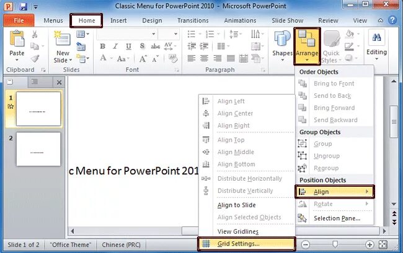
Task: Switch to the Animations tab
Action: pyautogui.click(x=240, y=20)
